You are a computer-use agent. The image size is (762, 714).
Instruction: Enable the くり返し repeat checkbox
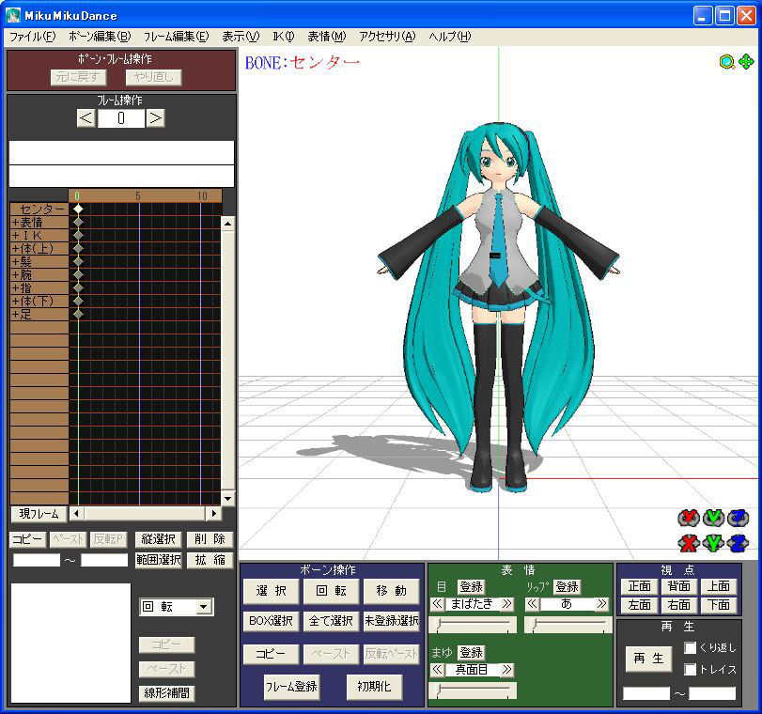tap(691, 648)
